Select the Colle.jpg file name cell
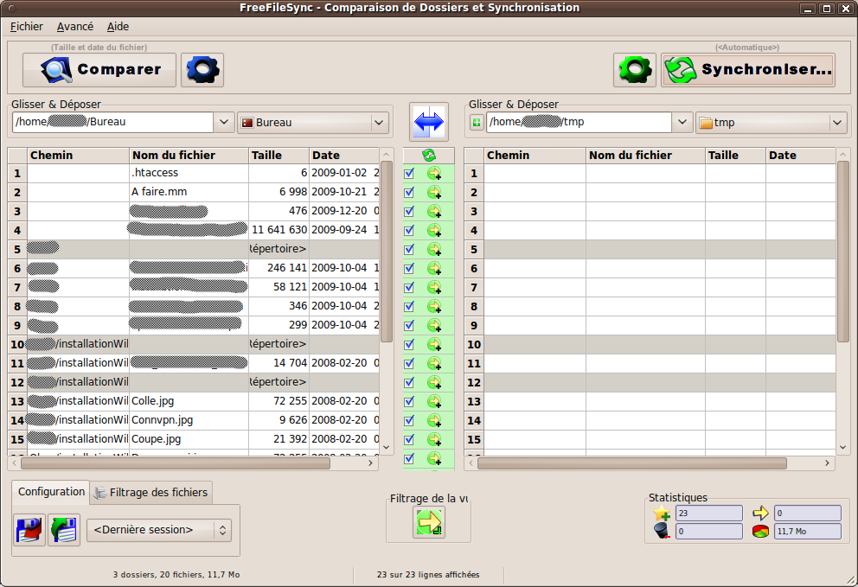 coord(189,401)
